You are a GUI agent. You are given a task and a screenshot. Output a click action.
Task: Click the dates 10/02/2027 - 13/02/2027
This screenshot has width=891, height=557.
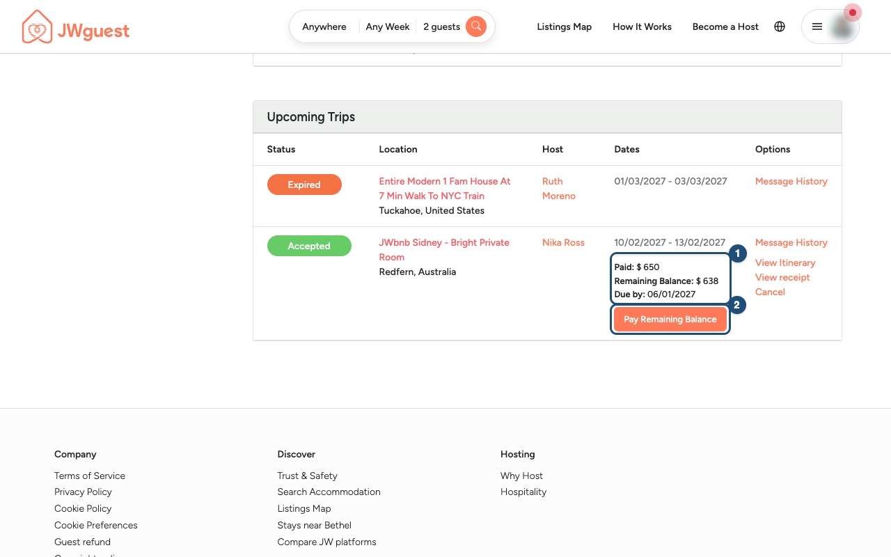click(x=670, y=242)
